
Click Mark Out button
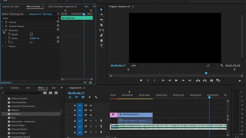pyautogui.click(x=155, y=80)
